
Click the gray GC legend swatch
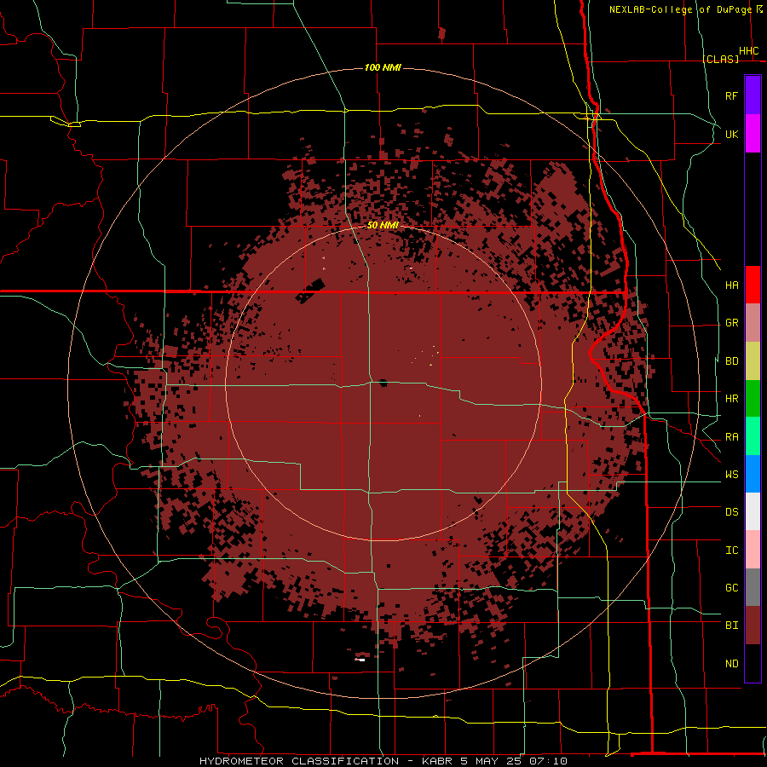[753, 587]
